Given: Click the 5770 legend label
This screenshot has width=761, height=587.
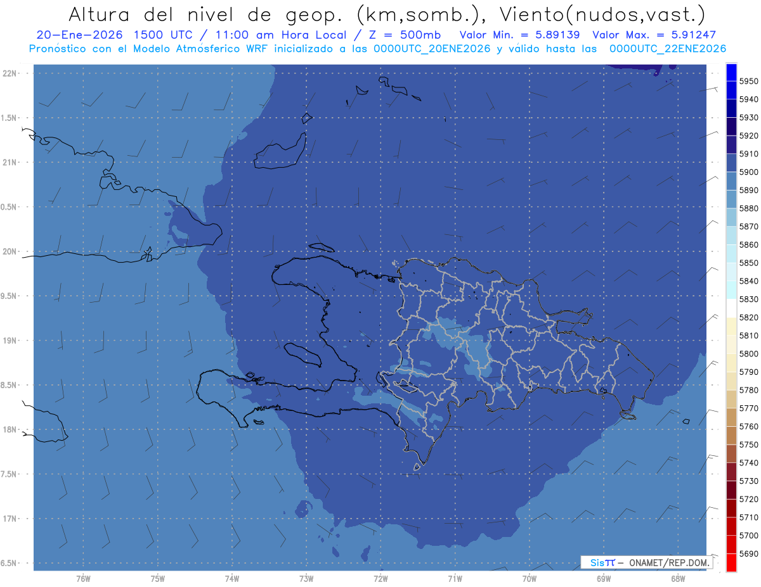Looking at the screenshot, I should pyautogui.click(x=748, y=408).
